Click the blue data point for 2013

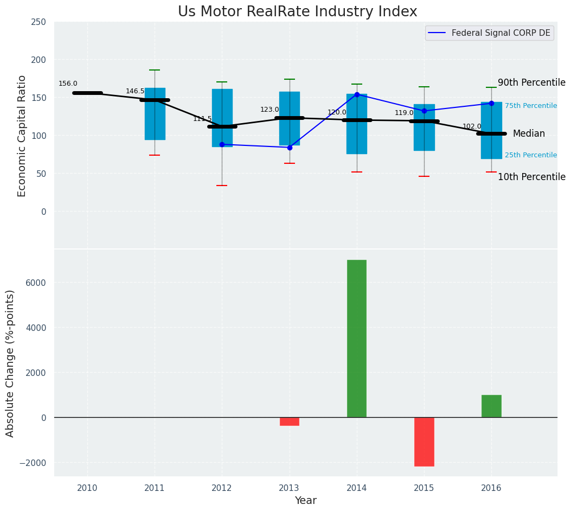tap(290, 148)
